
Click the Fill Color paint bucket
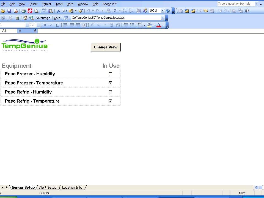pyautogui.click(x=149, y=25)
